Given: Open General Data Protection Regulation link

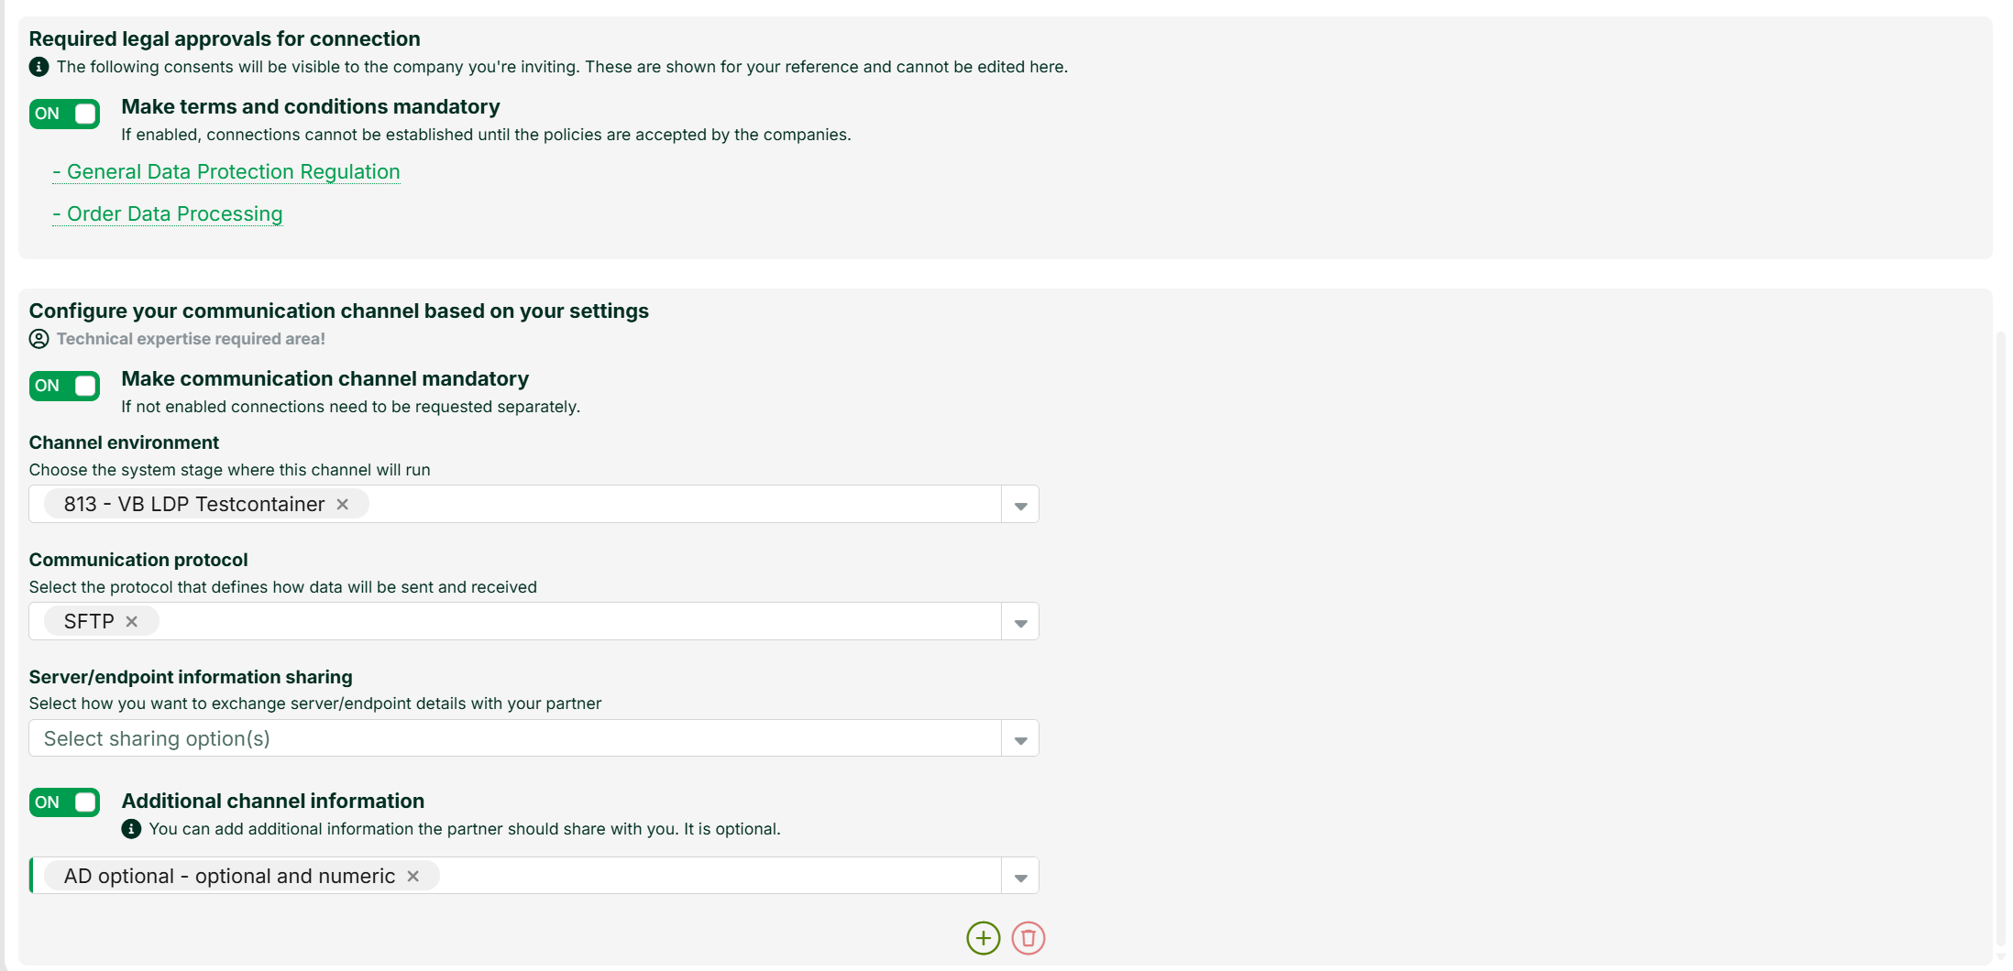Looking at the screenshot, I should [226, 172].
